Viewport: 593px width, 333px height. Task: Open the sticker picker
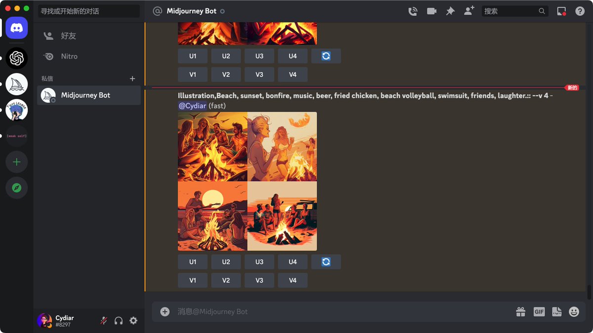(x=556, y=311)
